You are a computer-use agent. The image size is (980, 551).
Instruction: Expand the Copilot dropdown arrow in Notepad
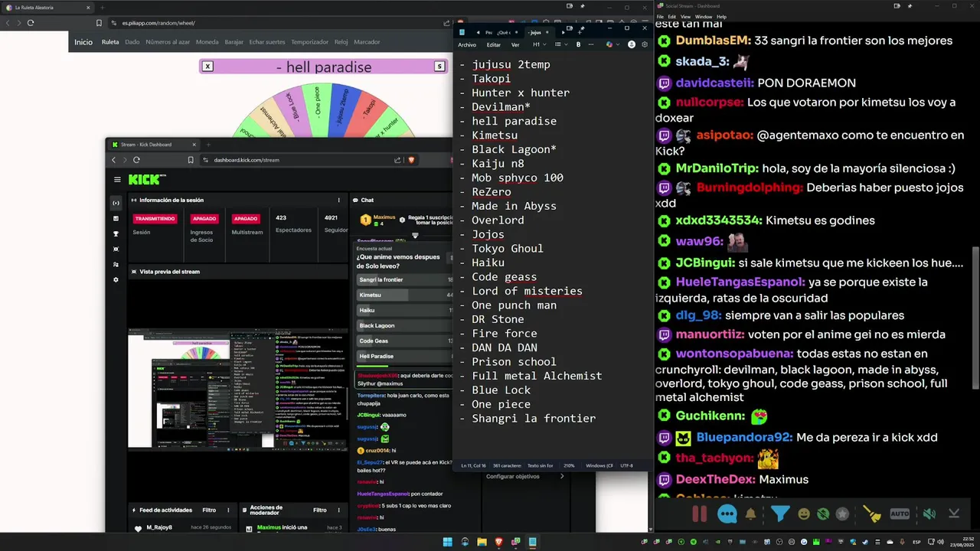pos(617,44)
